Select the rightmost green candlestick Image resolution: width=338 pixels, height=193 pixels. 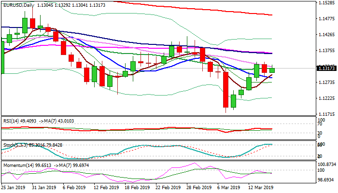(x=272, y=70)
